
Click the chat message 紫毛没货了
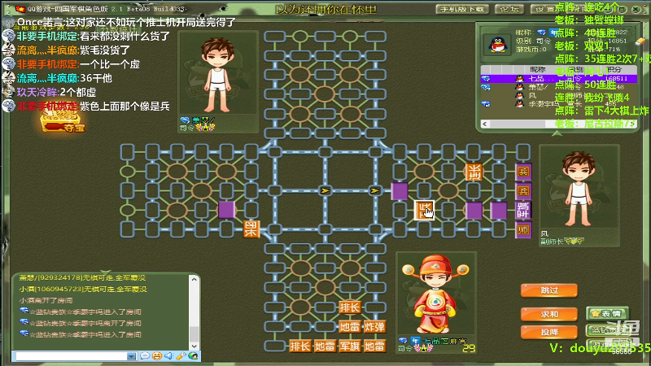coord(105,50)
